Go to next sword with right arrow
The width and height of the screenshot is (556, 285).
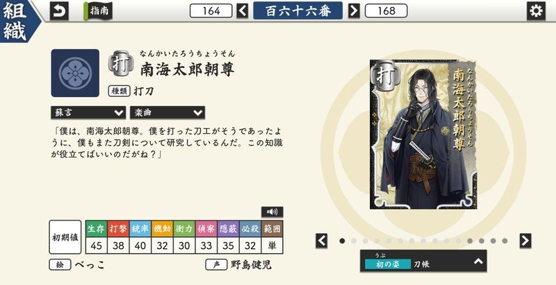tap(354, 11)
